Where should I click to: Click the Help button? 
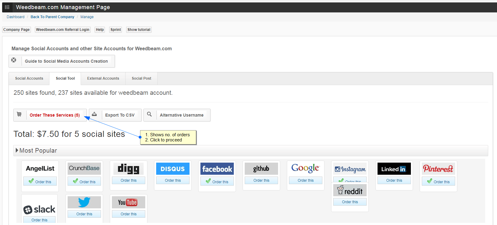(100, 30)
